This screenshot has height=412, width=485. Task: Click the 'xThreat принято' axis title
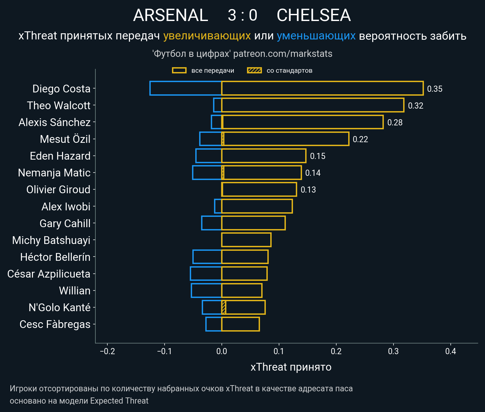pyautogui.click(x=291, y=367)
